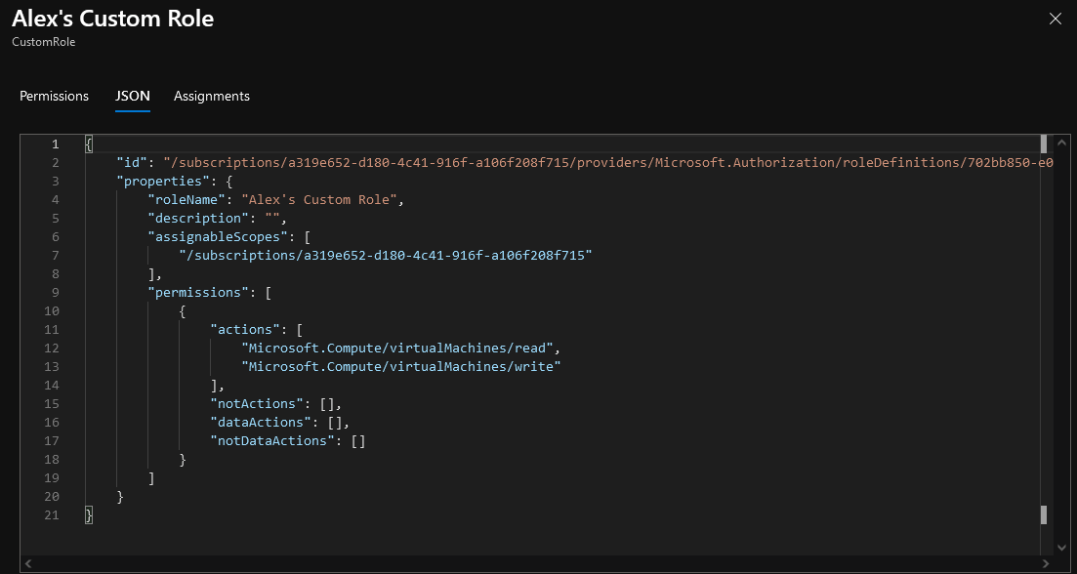Click line number 21 in the gutter
Viewport: 1077px width, 574px height.
pyautogui.click(x=52, y=515)
